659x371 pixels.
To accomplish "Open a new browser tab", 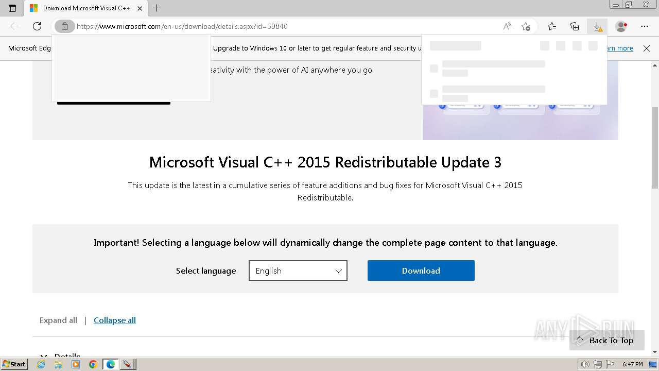I will [x=157, y=8].
